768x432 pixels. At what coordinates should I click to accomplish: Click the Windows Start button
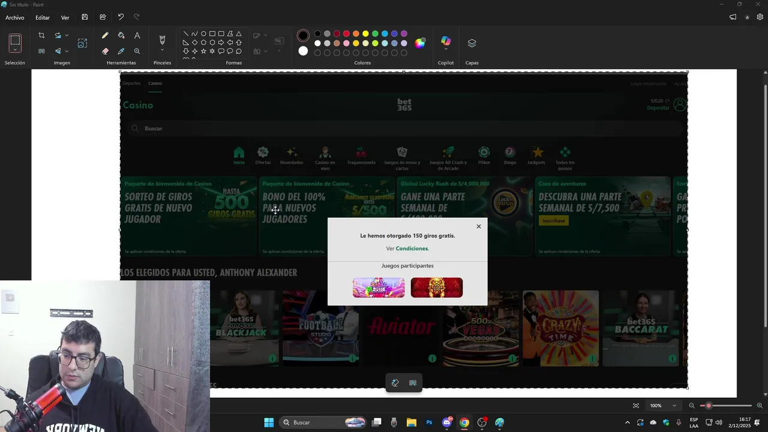coord(269,422)
